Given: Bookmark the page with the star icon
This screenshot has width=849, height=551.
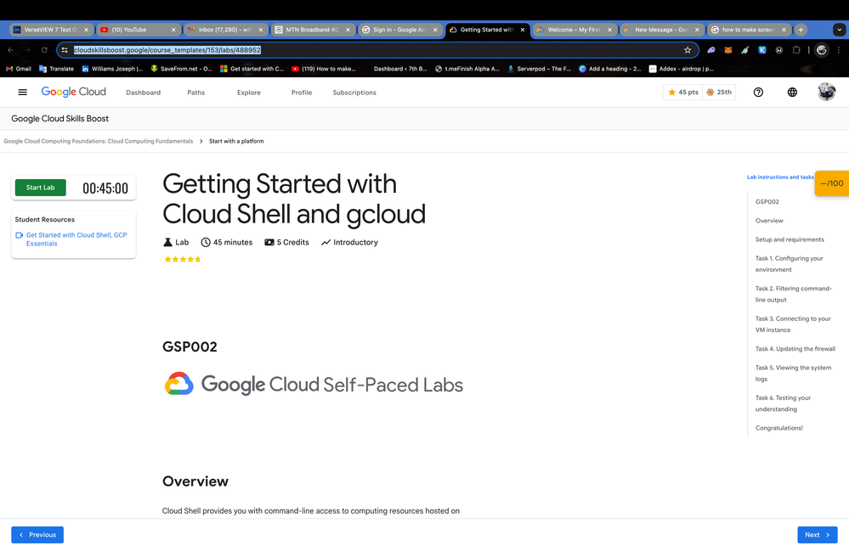Looking at the screenshot, I should pyautogui.click(x=688, y=50).
